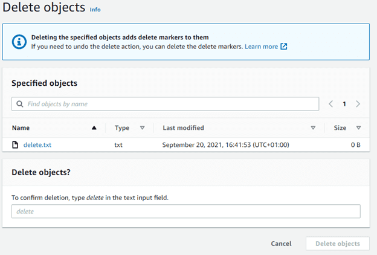The width and height of the screenshot is (377, 255).
Task: Click the Name column header
Action: coord(21,128)
